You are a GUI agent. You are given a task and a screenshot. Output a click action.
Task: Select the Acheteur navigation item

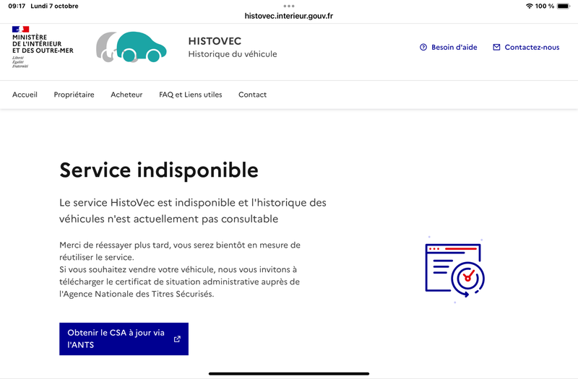126,95
